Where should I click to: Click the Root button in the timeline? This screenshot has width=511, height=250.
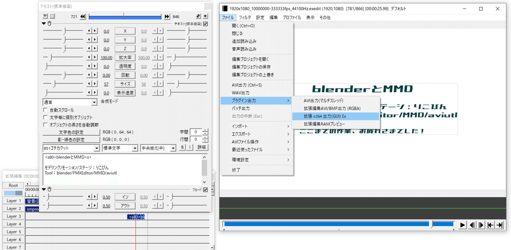pos(14,185)
